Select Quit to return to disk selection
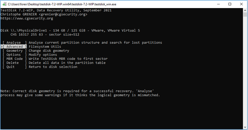The width and height of the screenshot is (248, 130). click(15, 67)
